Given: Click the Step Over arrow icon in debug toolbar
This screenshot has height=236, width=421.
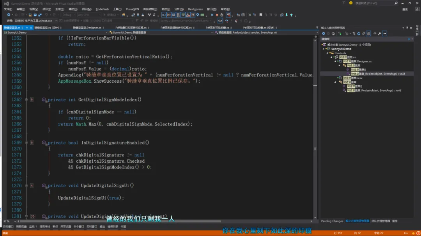Looking at the screenshot, I should click(x=226, y=21).
